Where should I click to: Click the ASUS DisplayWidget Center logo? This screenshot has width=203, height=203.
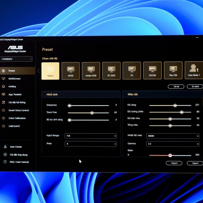(15, 49)
